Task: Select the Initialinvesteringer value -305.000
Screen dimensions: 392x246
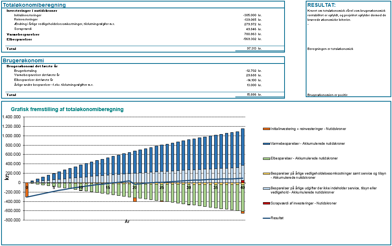Action: click(x=249, y=15)
